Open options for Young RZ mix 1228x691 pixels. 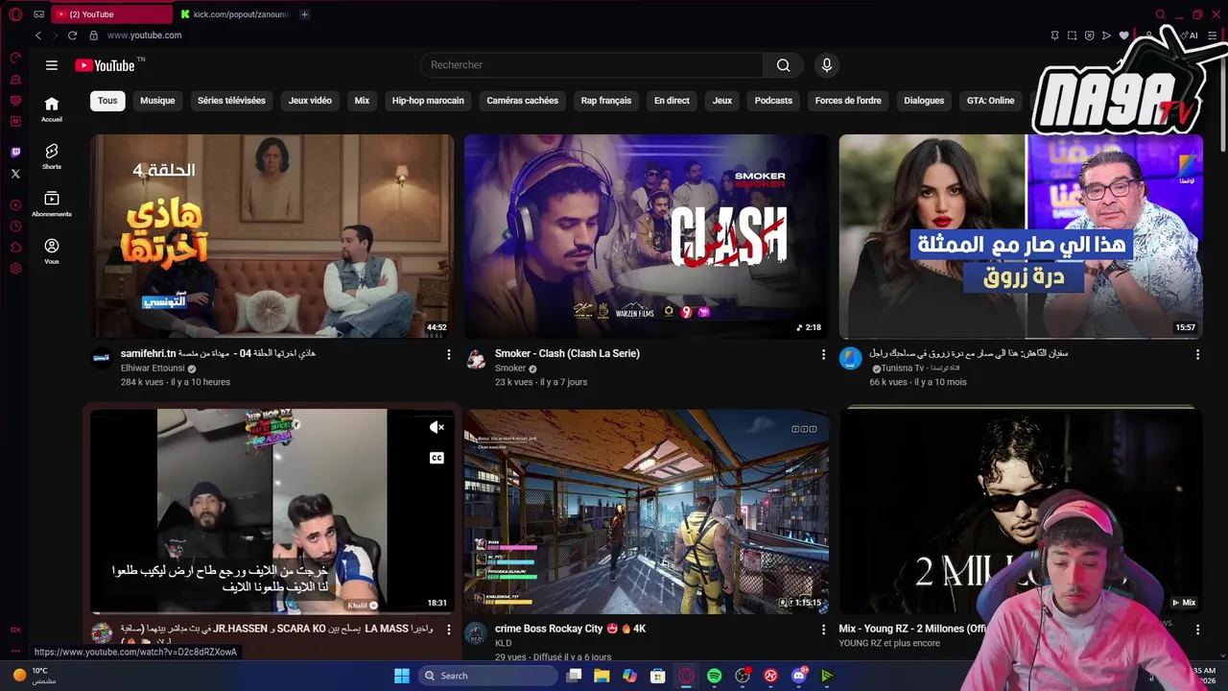[x=1197, y=630]
